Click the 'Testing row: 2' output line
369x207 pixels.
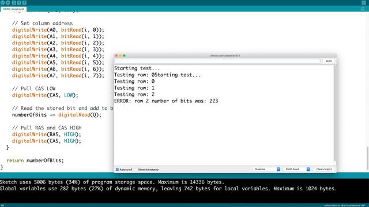click(x=134, y=94)
